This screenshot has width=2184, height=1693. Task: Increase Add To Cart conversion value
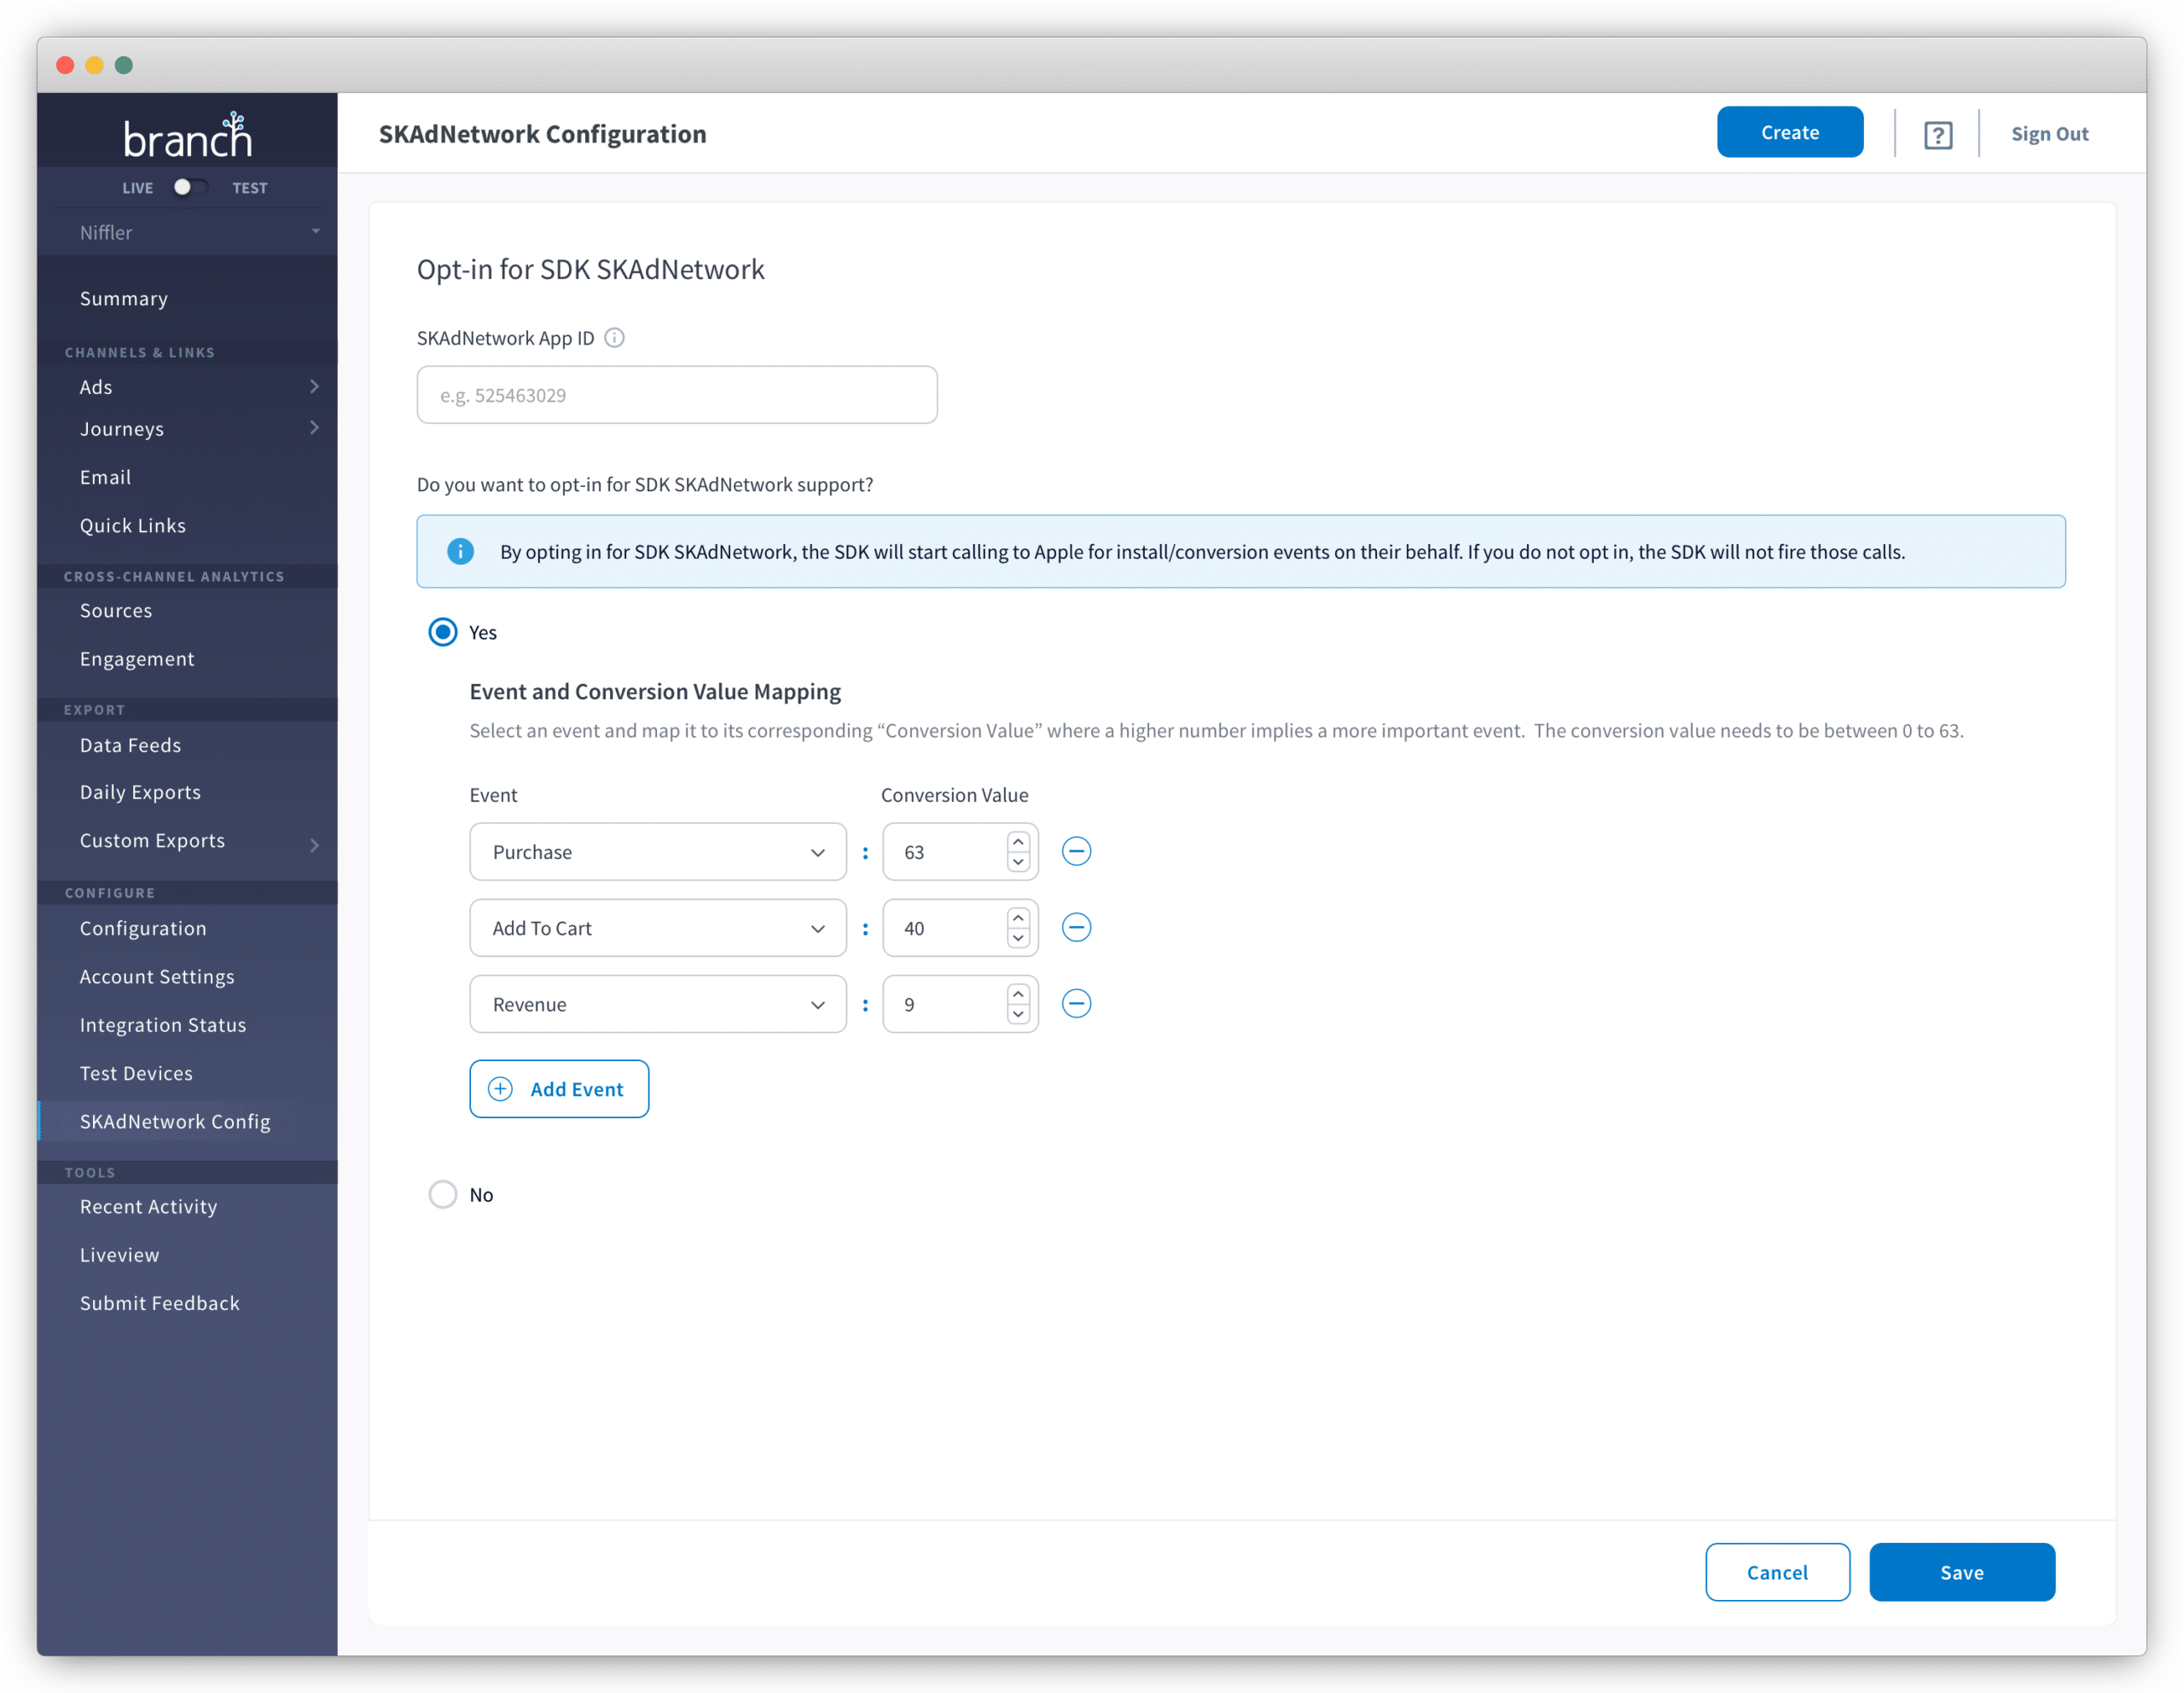pos(1017,917)
